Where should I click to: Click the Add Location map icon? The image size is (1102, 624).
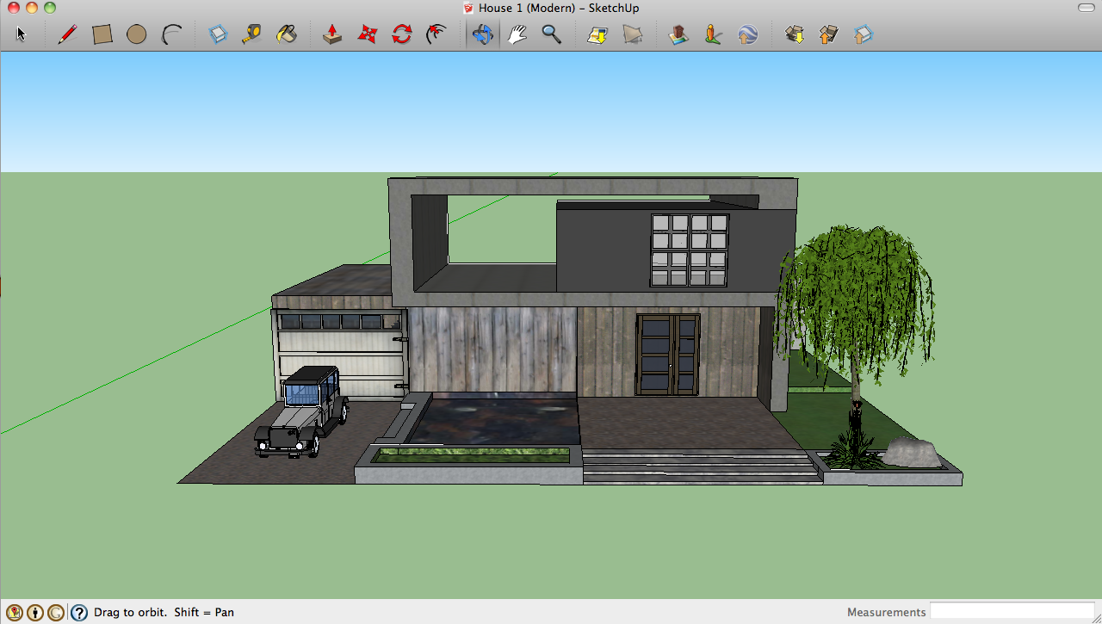[x=597, y=34]
